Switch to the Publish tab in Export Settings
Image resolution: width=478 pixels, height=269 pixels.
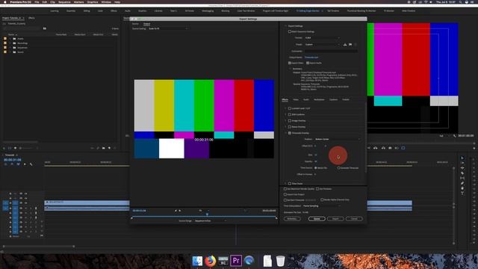[346, 99]
